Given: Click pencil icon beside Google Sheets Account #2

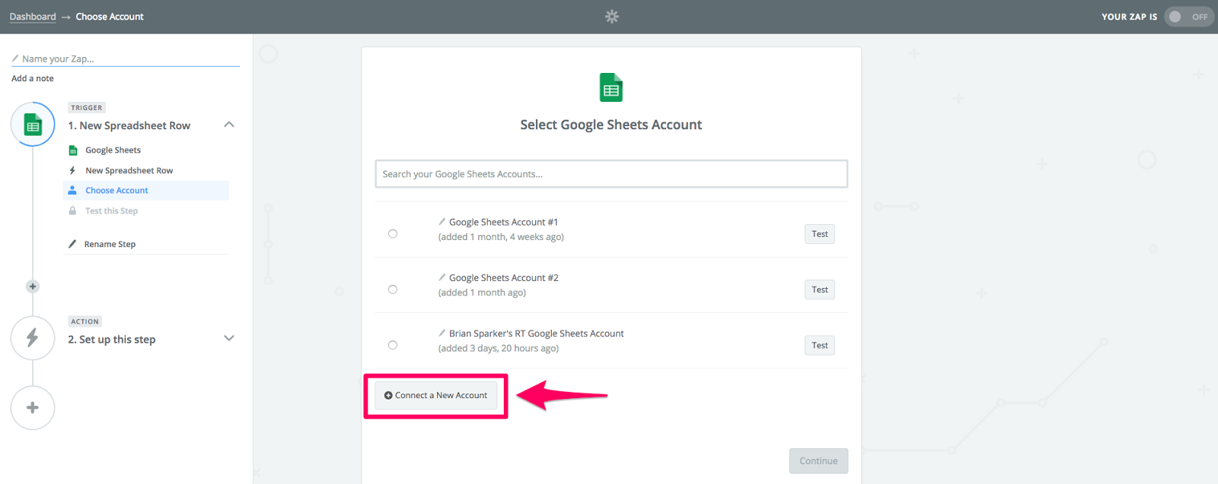Looking at the screenshot, I should [x=442, y=277].
